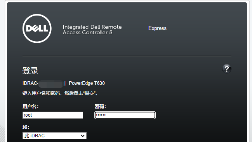The image size is (252, 142).
Task: Open the 此 iDRAC domain combo box
Action: click(54, 136)
